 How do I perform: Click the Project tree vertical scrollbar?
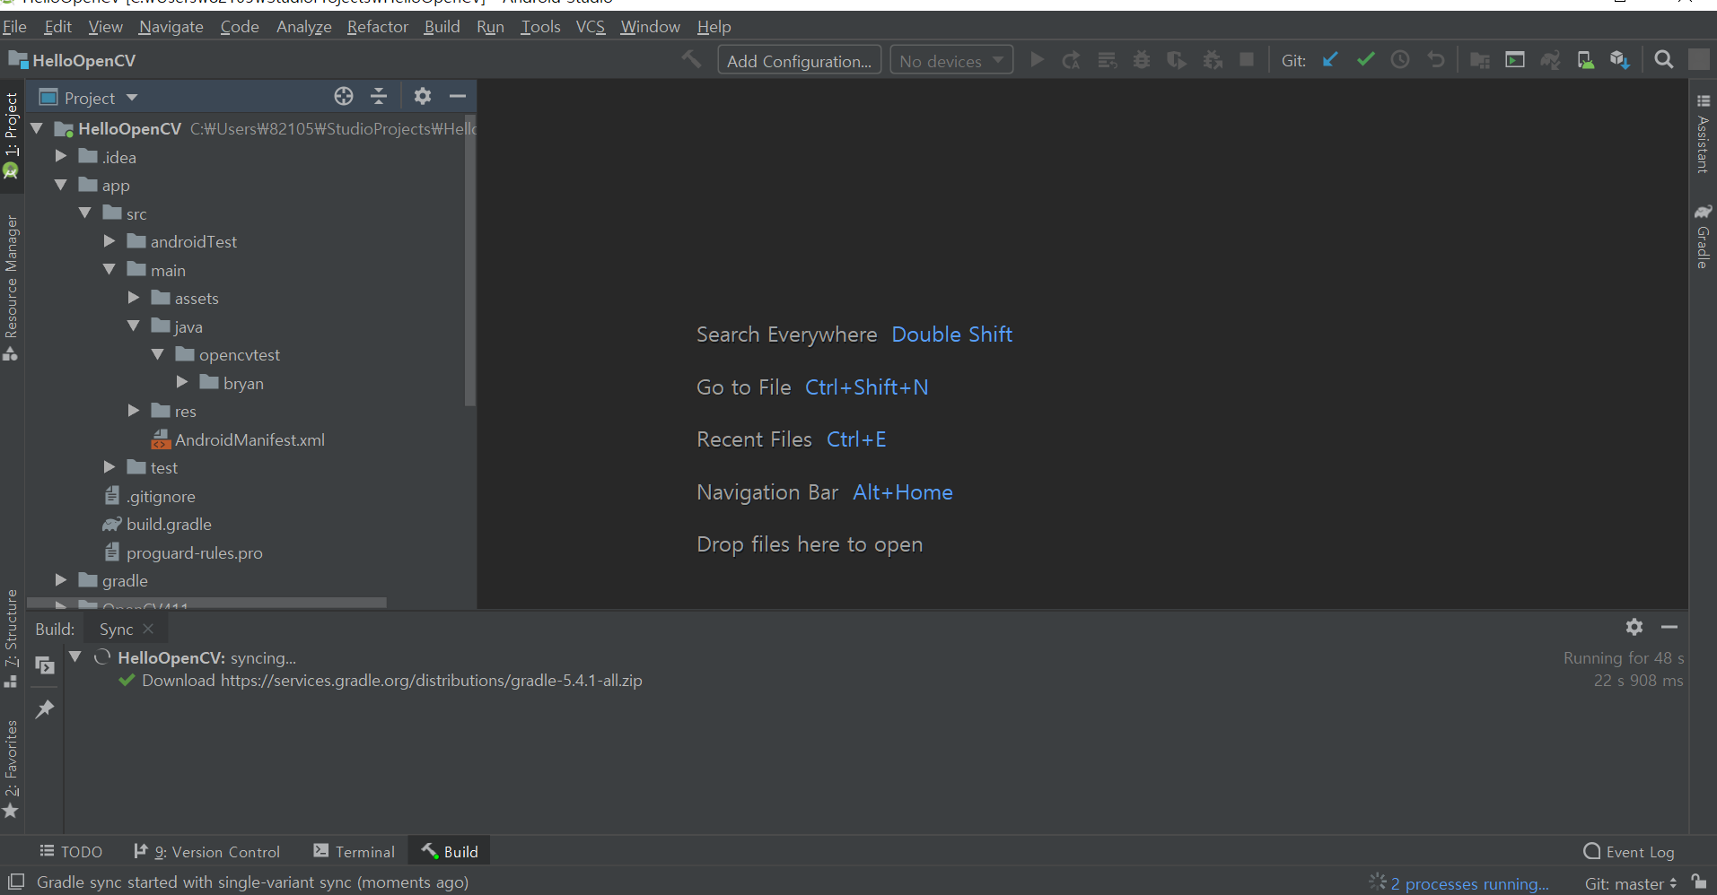tap(469, 260)
